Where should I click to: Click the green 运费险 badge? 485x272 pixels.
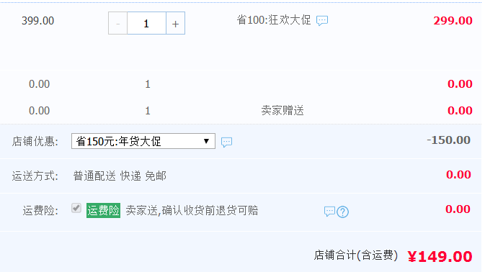coord(103,211)
